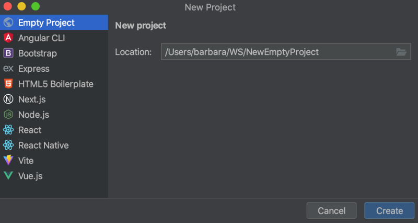Pick the Bootstrap label
418x223 pixels.
(x=37, y=53)
